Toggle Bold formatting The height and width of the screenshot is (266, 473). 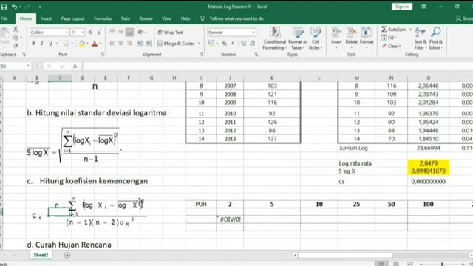pos(33,44)
